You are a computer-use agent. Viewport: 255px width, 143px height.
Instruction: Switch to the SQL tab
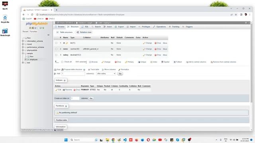85,27
